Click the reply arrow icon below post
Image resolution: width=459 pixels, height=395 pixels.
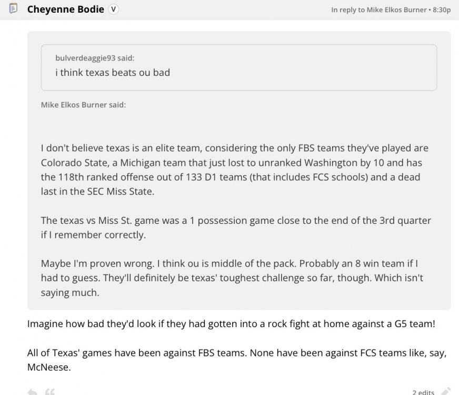coord(32,391)
